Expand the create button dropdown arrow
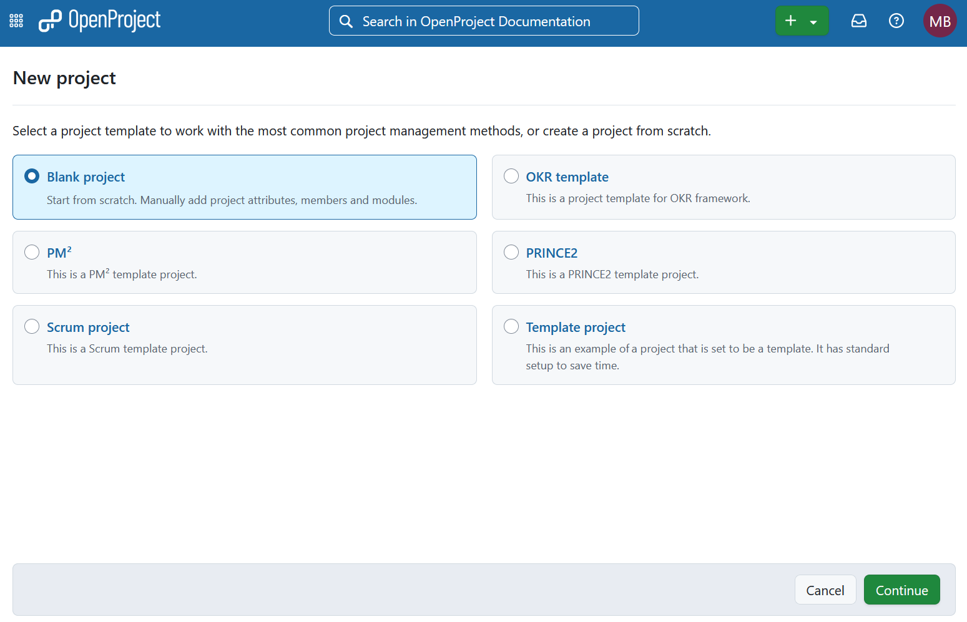967x622 pixels. [813, 22]
